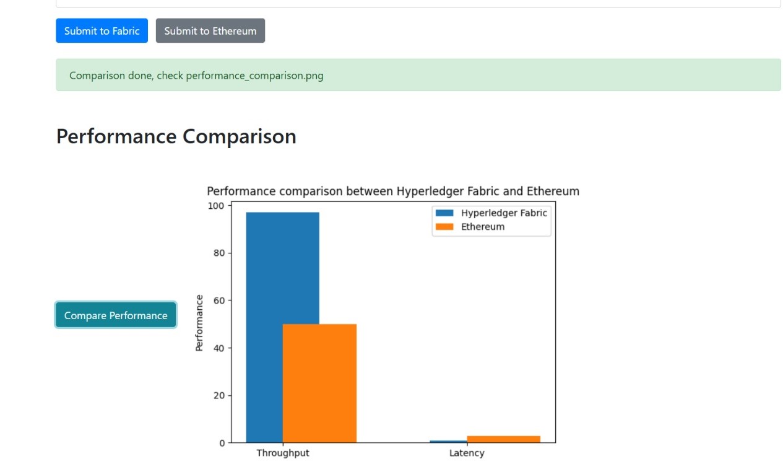Image resolution: width=783 pixels, height=474 pixels.
Task: Select the Ethereum legend label
Action: click(x=483, y=227)
